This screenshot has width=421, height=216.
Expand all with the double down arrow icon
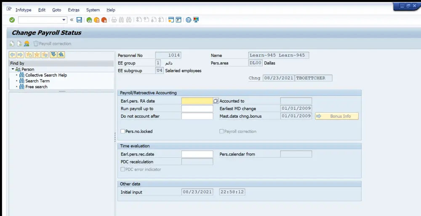click(x=53, y=55)
